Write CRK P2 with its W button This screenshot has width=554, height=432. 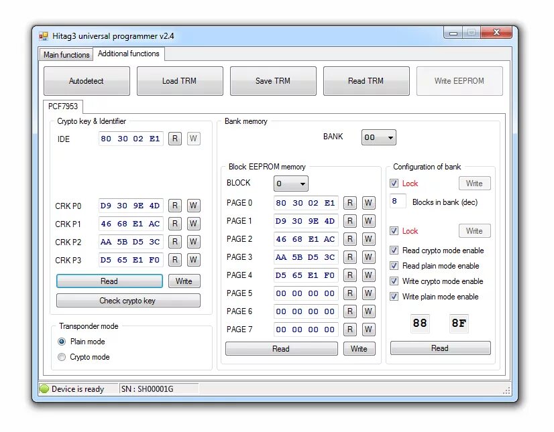coord(193,242)
